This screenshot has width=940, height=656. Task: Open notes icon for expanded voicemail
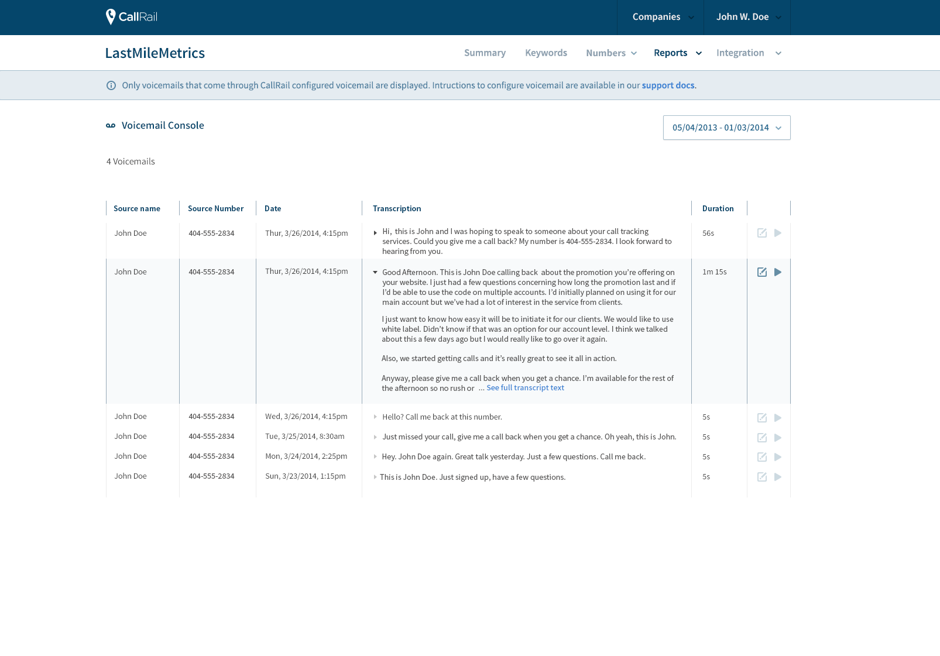(x=761, y=272)
